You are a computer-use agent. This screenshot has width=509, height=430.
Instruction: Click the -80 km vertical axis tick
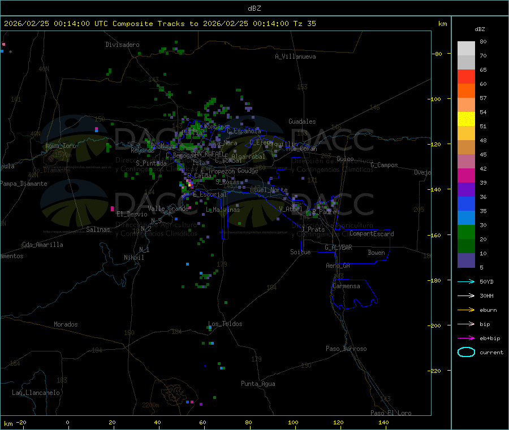pyautogui.click(x=437, y=54)
